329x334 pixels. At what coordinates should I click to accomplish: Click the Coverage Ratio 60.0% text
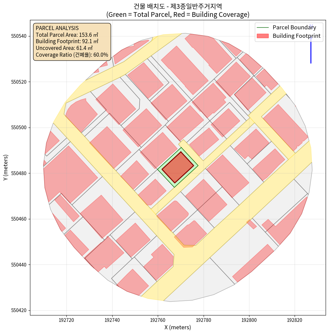coord(72,55)
